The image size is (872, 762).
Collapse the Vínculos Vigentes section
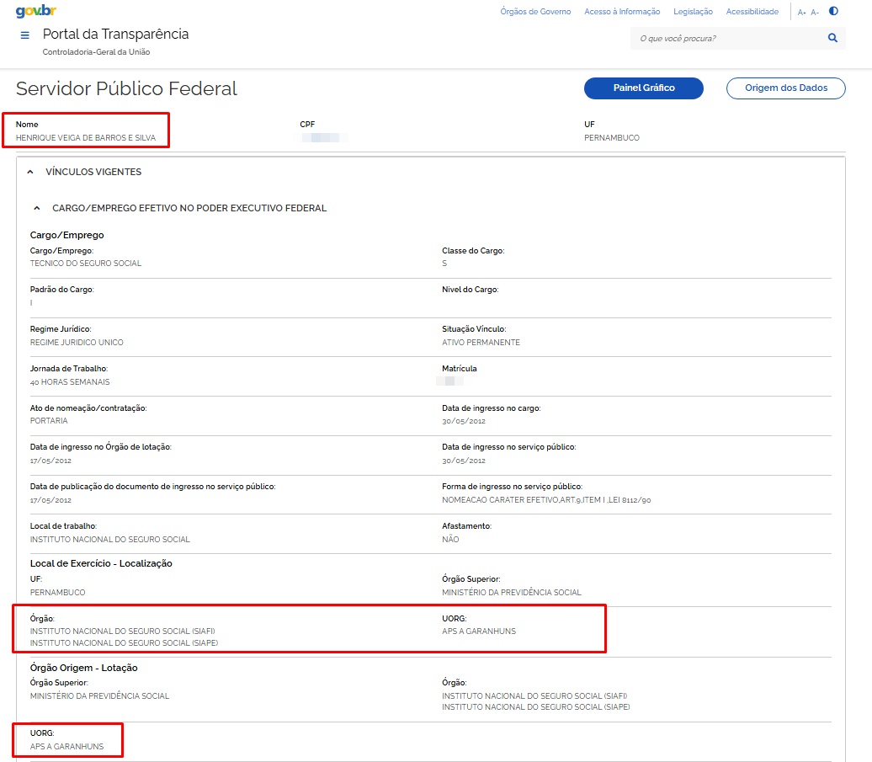pos(30,172)
